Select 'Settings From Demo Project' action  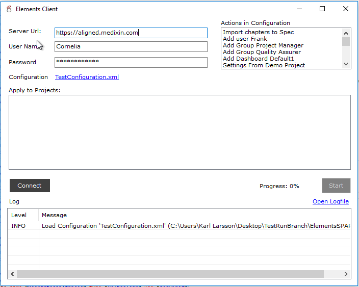point(264,65)
